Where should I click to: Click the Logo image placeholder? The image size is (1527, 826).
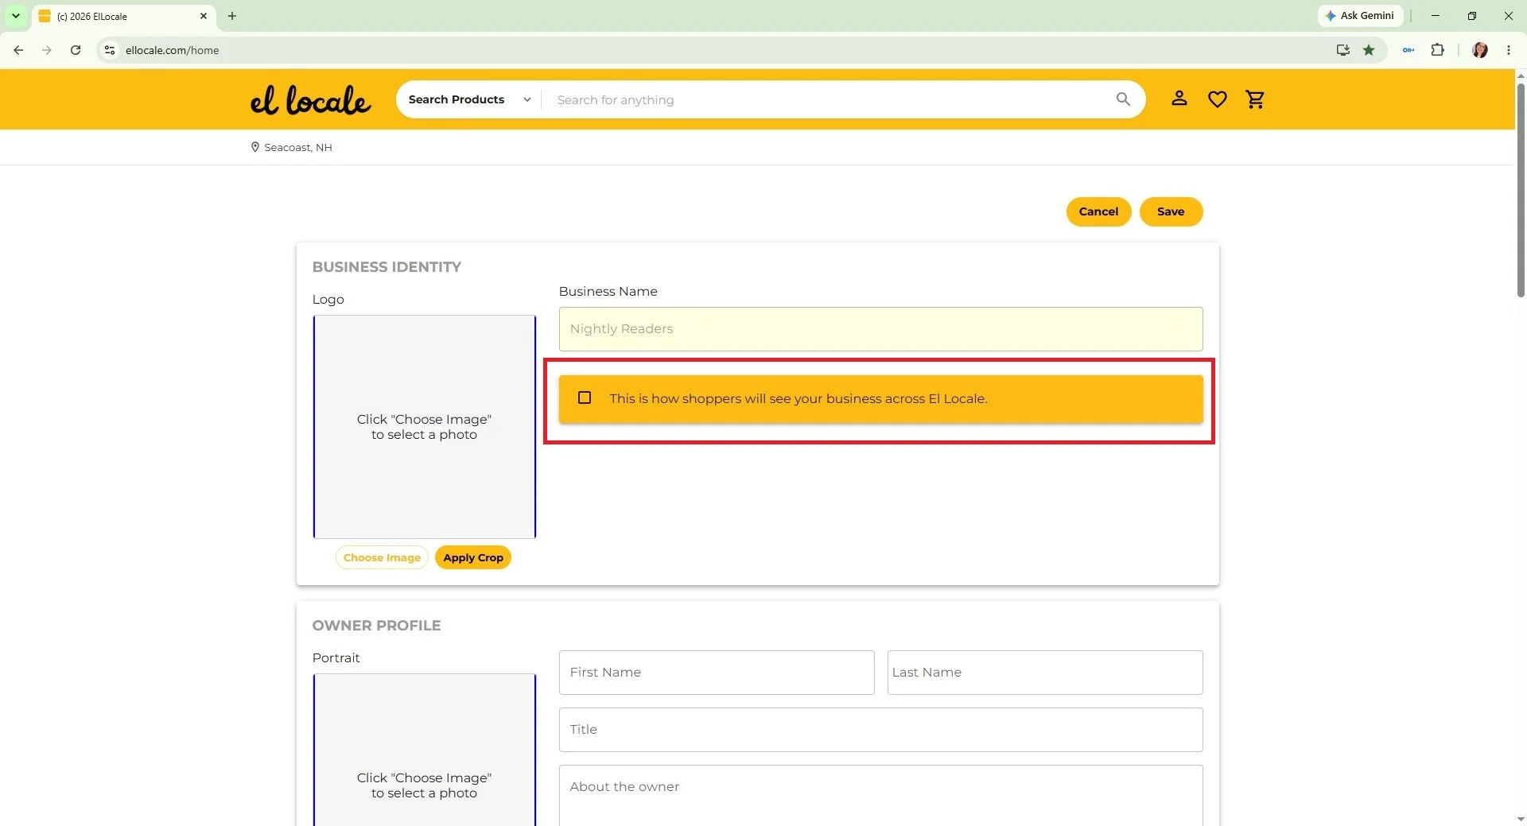coord(424,427)
